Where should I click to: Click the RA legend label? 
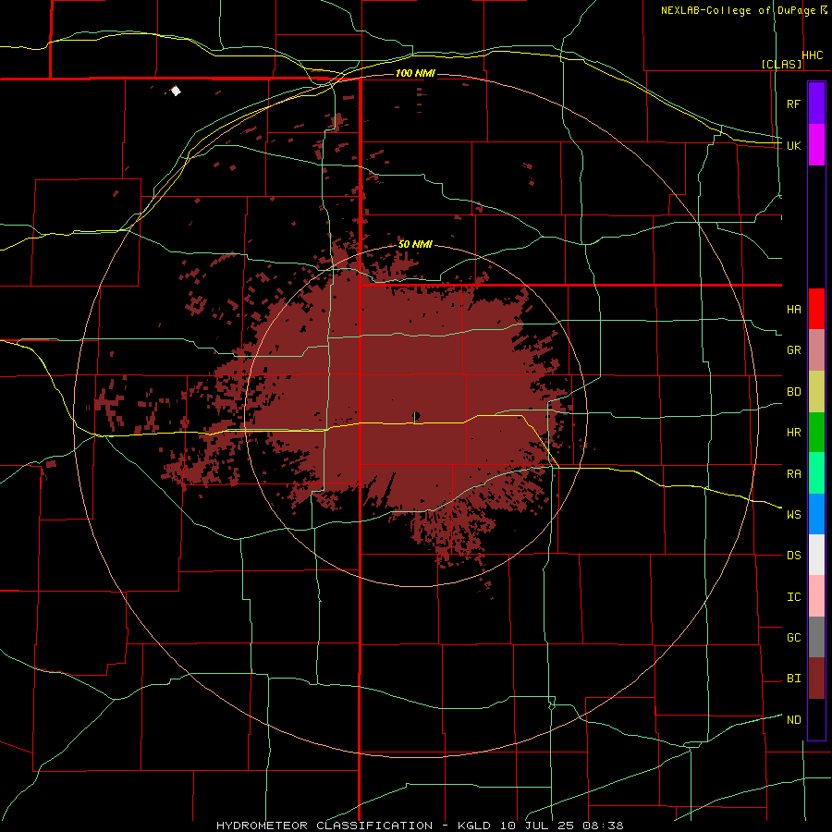(793, 474)
